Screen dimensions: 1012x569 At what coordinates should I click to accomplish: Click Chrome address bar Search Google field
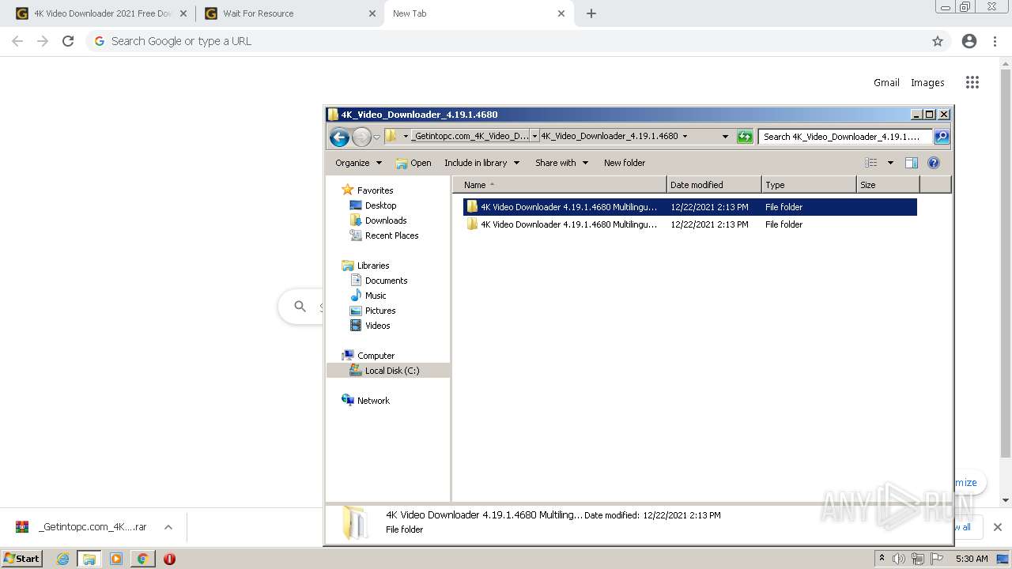coord(518,41)
